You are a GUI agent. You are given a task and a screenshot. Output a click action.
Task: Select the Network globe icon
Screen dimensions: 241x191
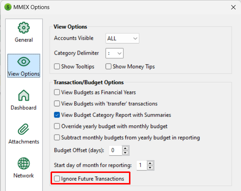[x=23, y=164]
